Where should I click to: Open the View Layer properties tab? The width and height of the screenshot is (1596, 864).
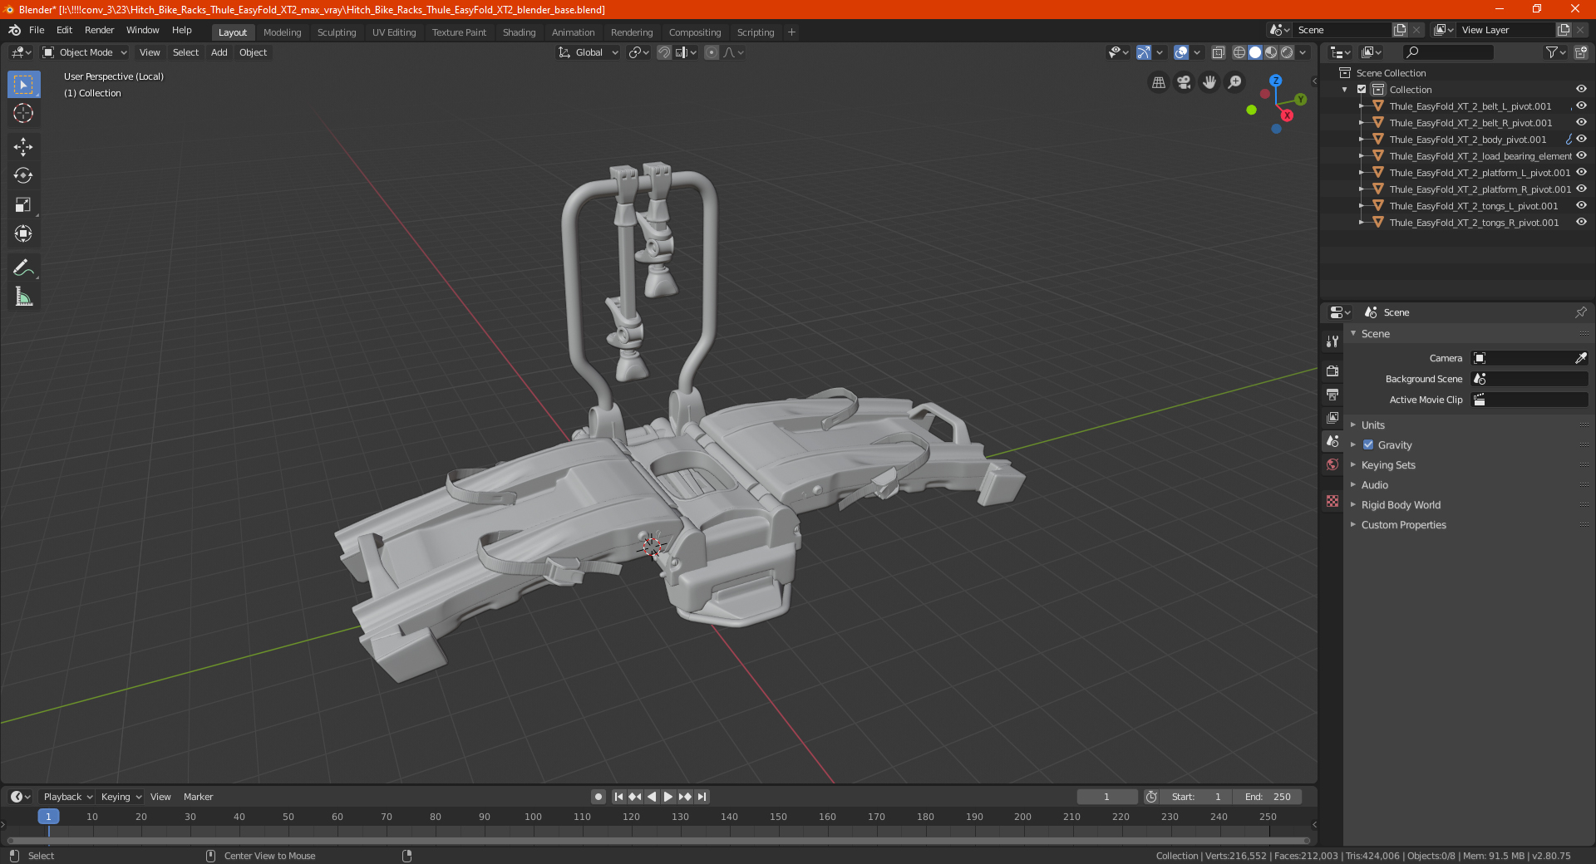[1332, 417]
